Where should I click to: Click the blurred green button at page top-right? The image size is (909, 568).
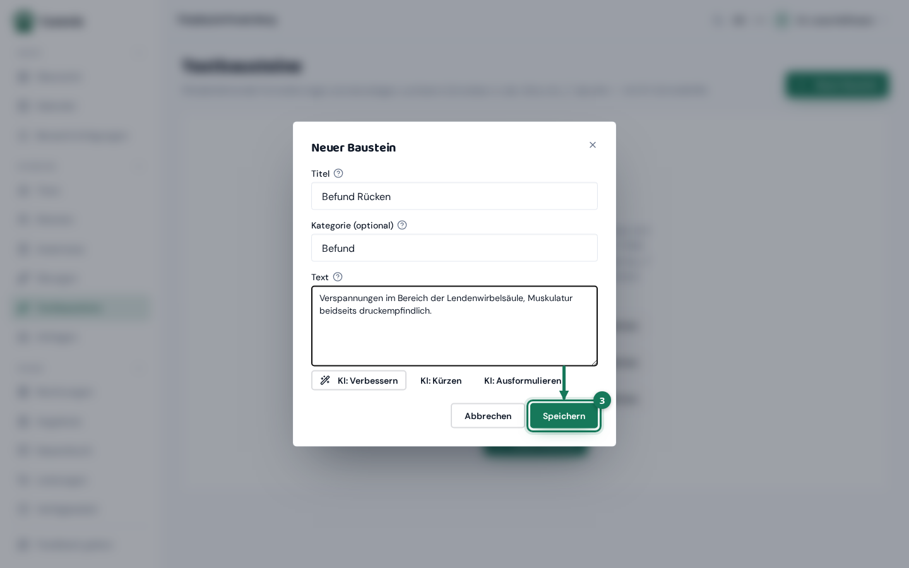click(838, 85)
